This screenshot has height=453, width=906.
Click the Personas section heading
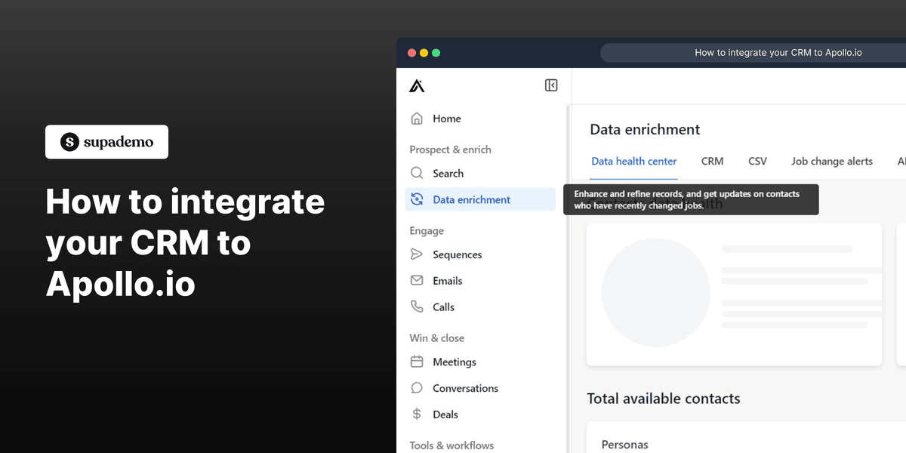(x=625, y=444)
